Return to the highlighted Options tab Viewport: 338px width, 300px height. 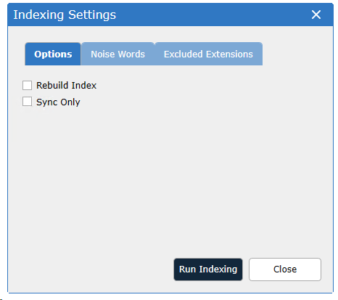53,54
